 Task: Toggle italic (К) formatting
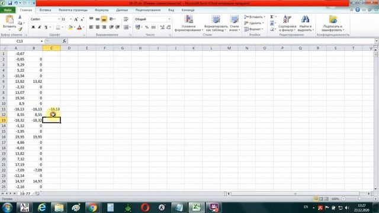pos(40,27)
